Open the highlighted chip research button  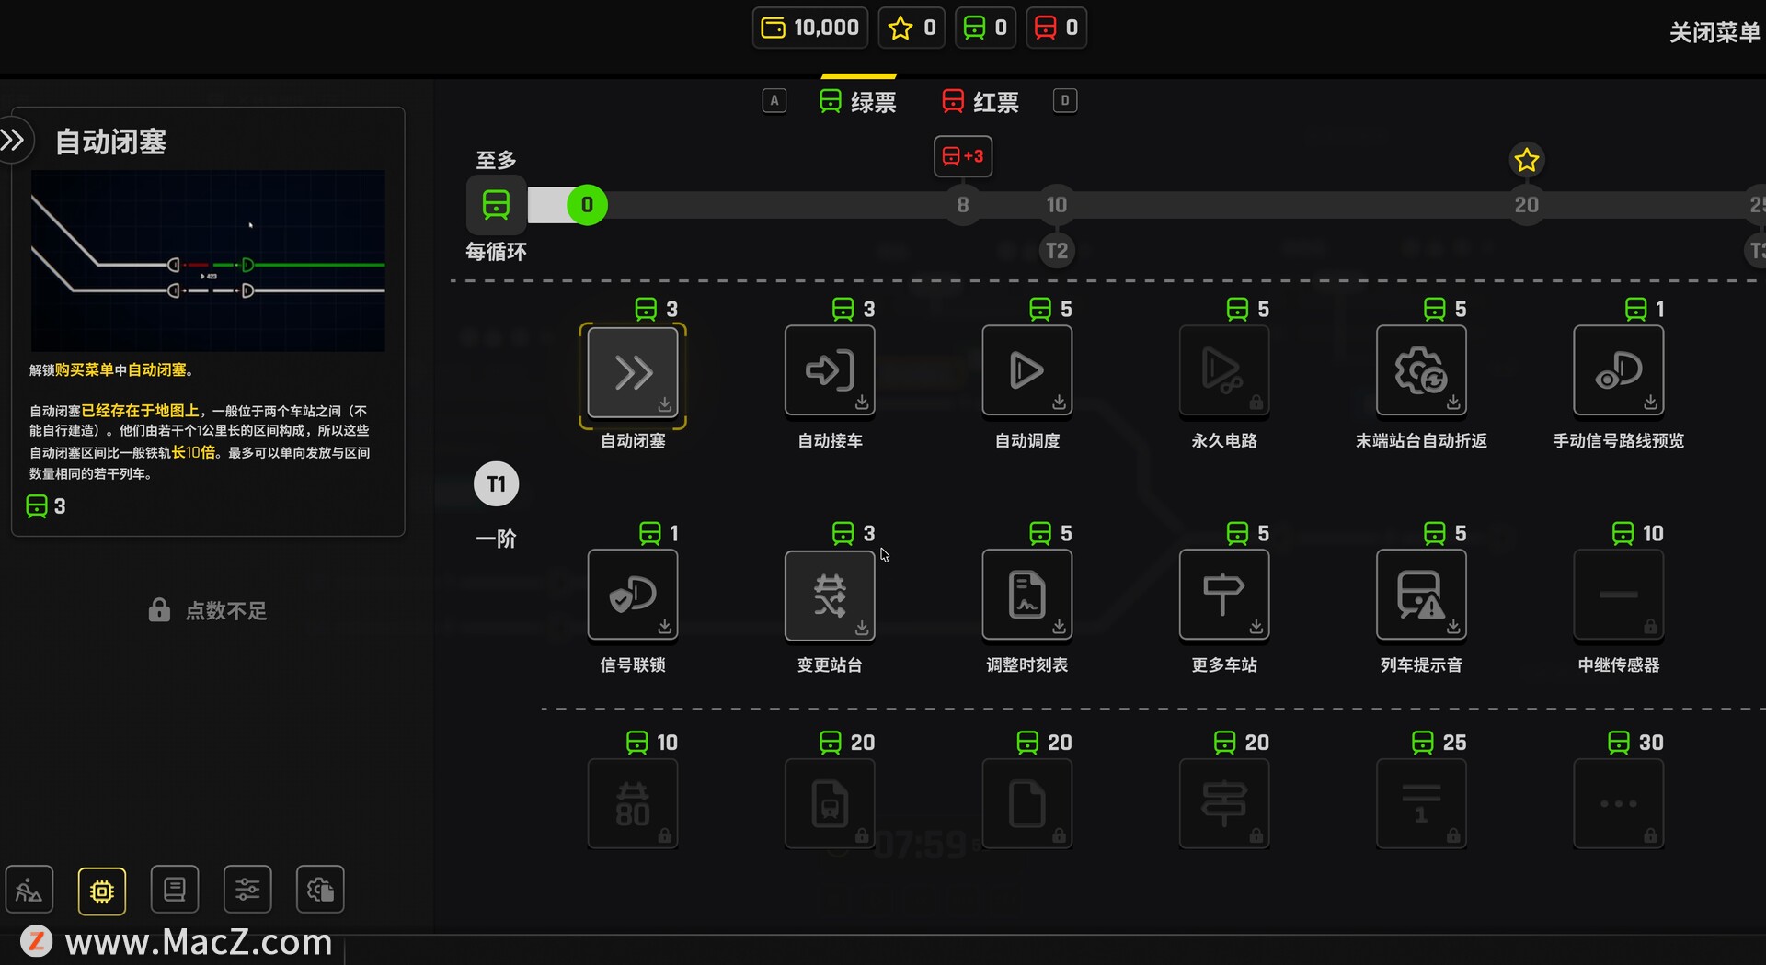click(x=102, y=891)
